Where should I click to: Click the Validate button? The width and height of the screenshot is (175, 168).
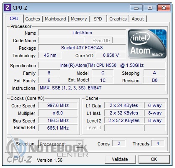click(x=120, y=159)
